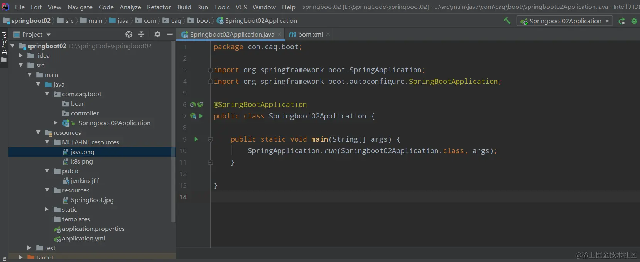Select jenkins.jfif file
This screenshot has width=640, height=262.
(81, 180)
